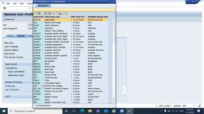
Task: Click scroll-down arrow at bottom of dialog list
Action: point(113,102)
